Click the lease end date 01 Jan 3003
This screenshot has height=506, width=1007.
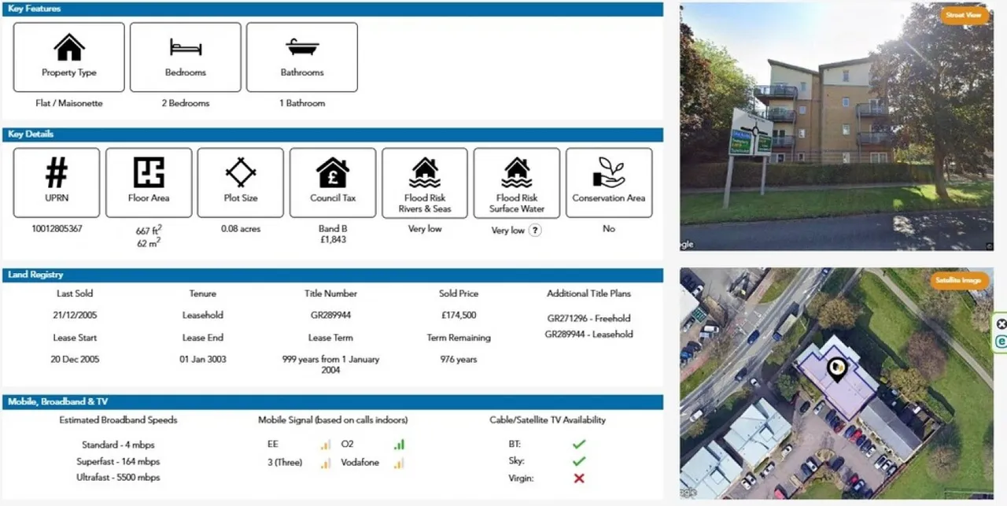202,360
